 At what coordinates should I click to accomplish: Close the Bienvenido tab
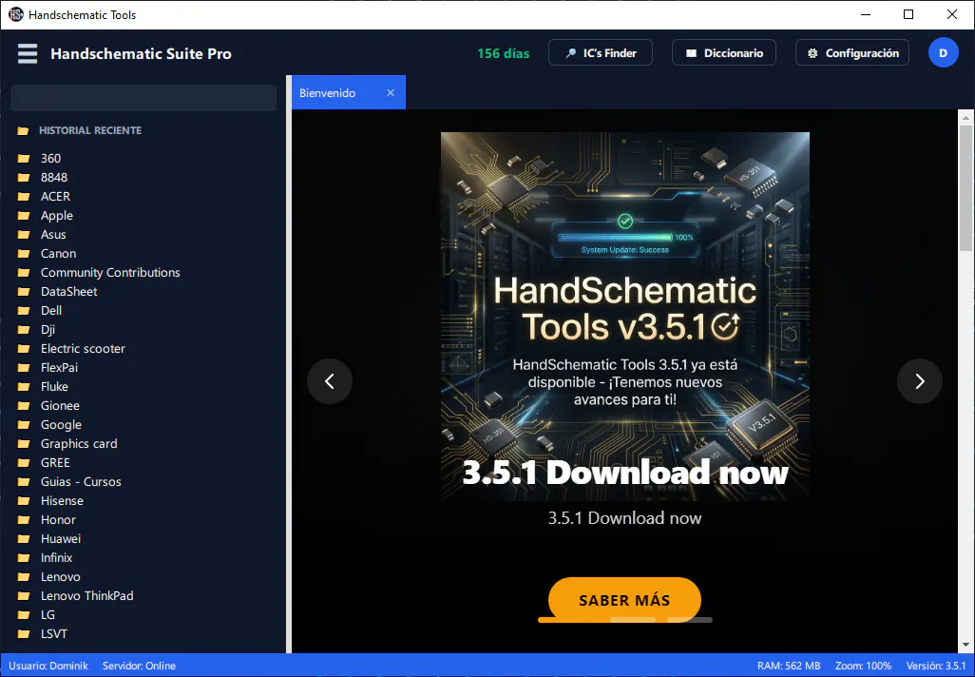pos(391,93)
